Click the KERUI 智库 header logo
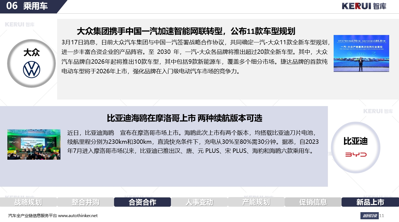The width and height of the screenshot is (399, 222). [x=364, y=6]
